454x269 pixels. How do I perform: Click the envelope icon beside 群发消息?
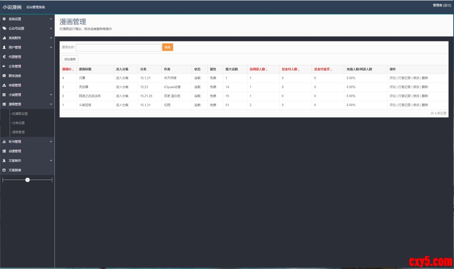(4, 76)
